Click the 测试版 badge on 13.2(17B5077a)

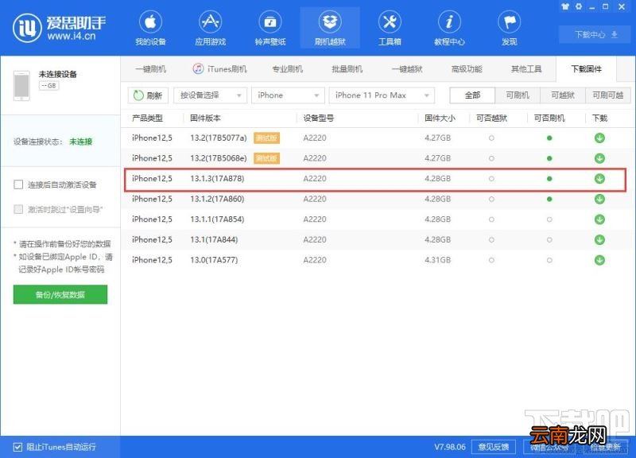coord(266,138)
